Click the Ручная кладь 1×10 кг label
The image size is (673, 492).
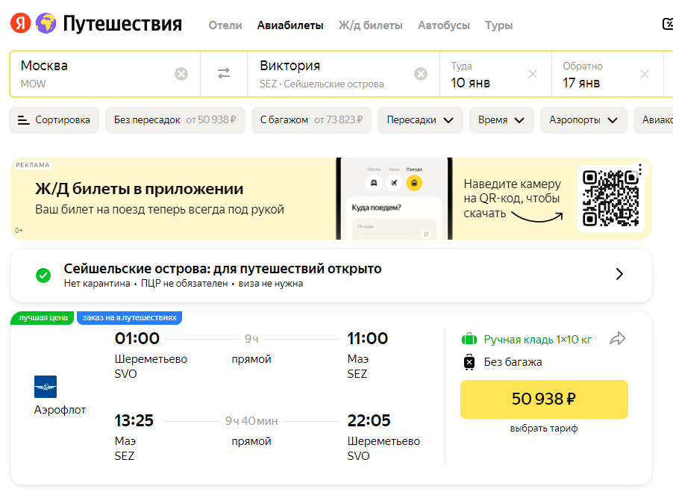[538, 340]
